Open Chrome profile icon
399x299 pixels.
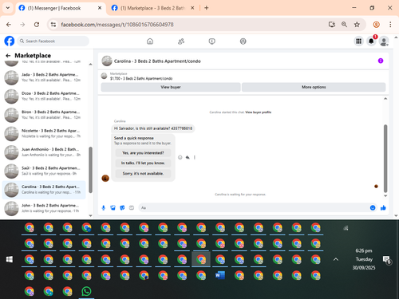pos(377,25)
